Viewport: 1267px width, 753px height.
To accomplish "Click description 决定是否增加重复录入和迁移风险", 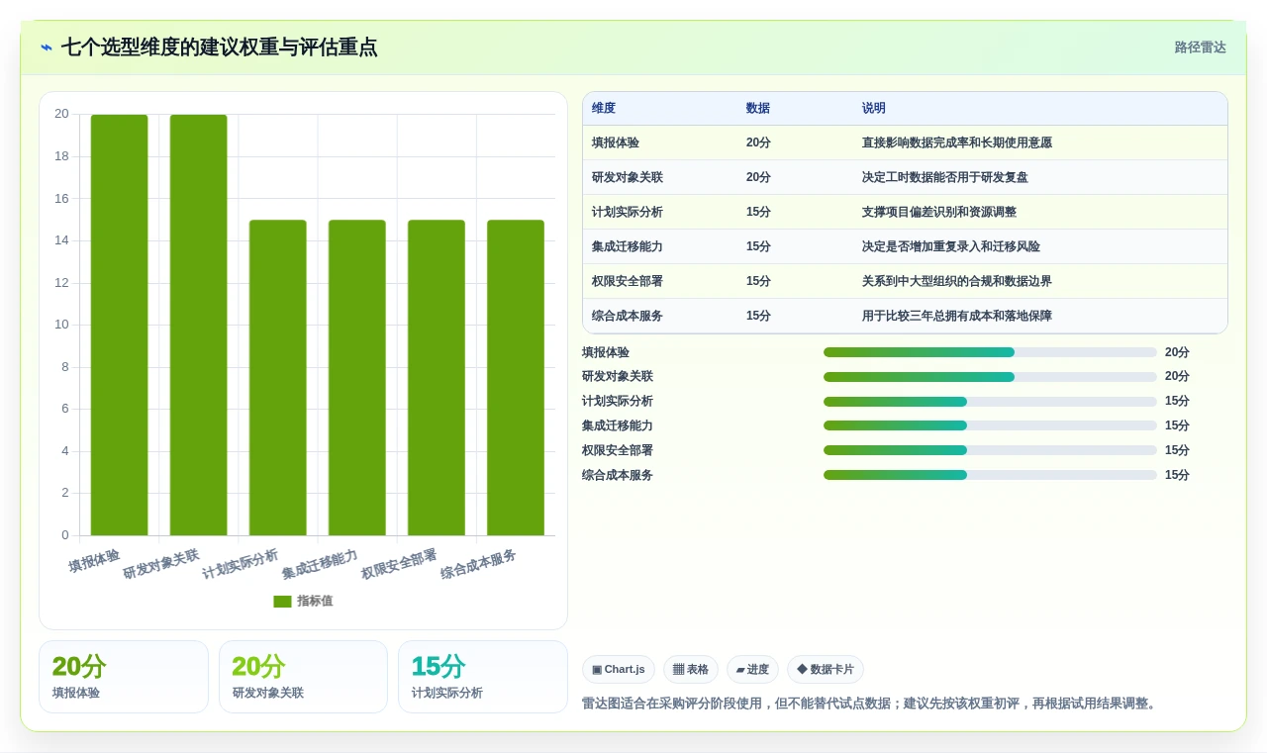I will pos(951,246).
